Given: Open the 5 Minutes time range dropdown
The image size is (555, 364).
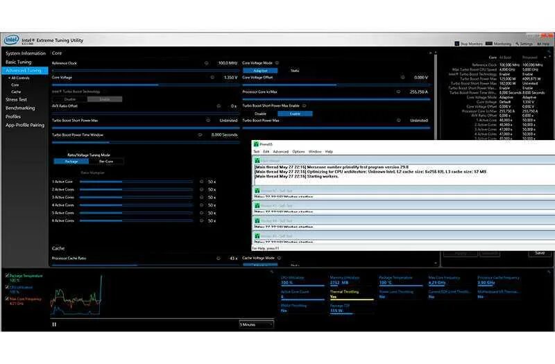Looking at the screenshot, I should click(256, 324).
